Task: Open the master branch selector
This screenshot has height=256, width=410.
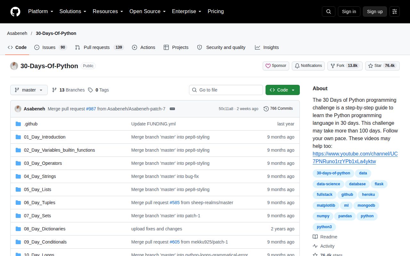Action: [x=29, y=90]
